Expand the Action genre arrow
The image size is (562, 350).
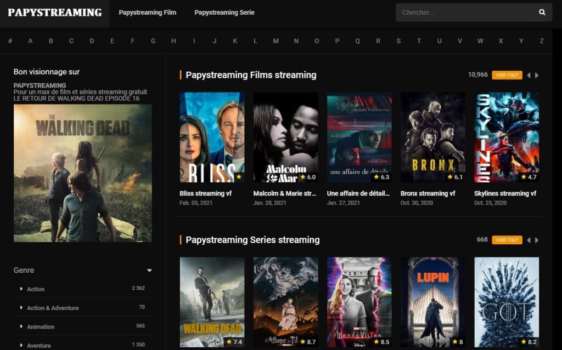(21, 289)
